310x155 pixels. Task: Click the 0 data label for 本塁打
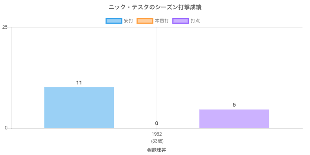(157, 123)
